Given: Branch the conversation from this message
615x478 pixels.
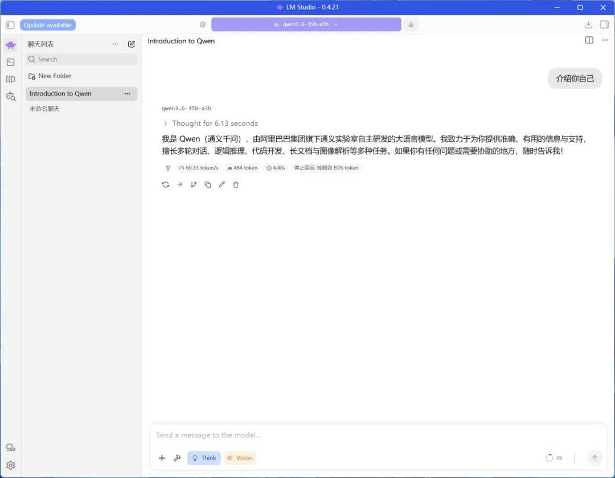Looking at the screenshot, I should pyautogui.click(x=194, y=184).
